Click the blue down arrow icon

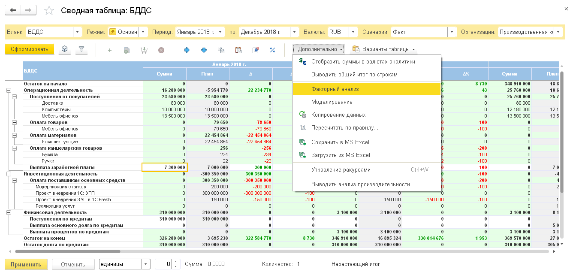coord(204,50)
